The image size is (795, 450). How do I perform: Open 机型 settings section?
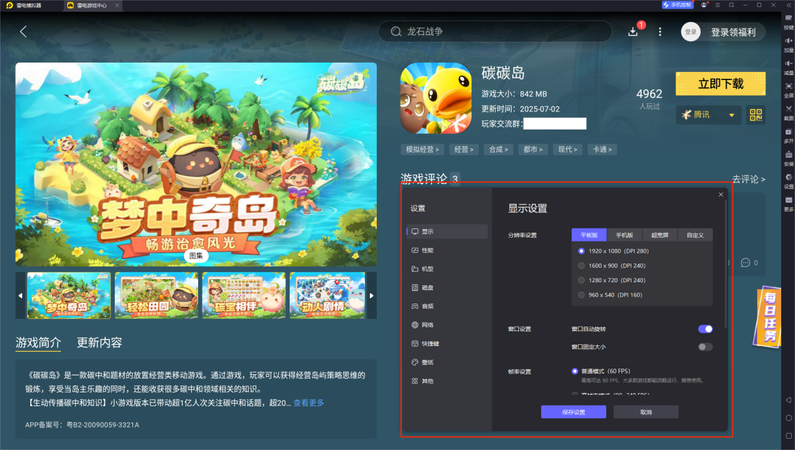pyautogui.click(x=447, y=269)
